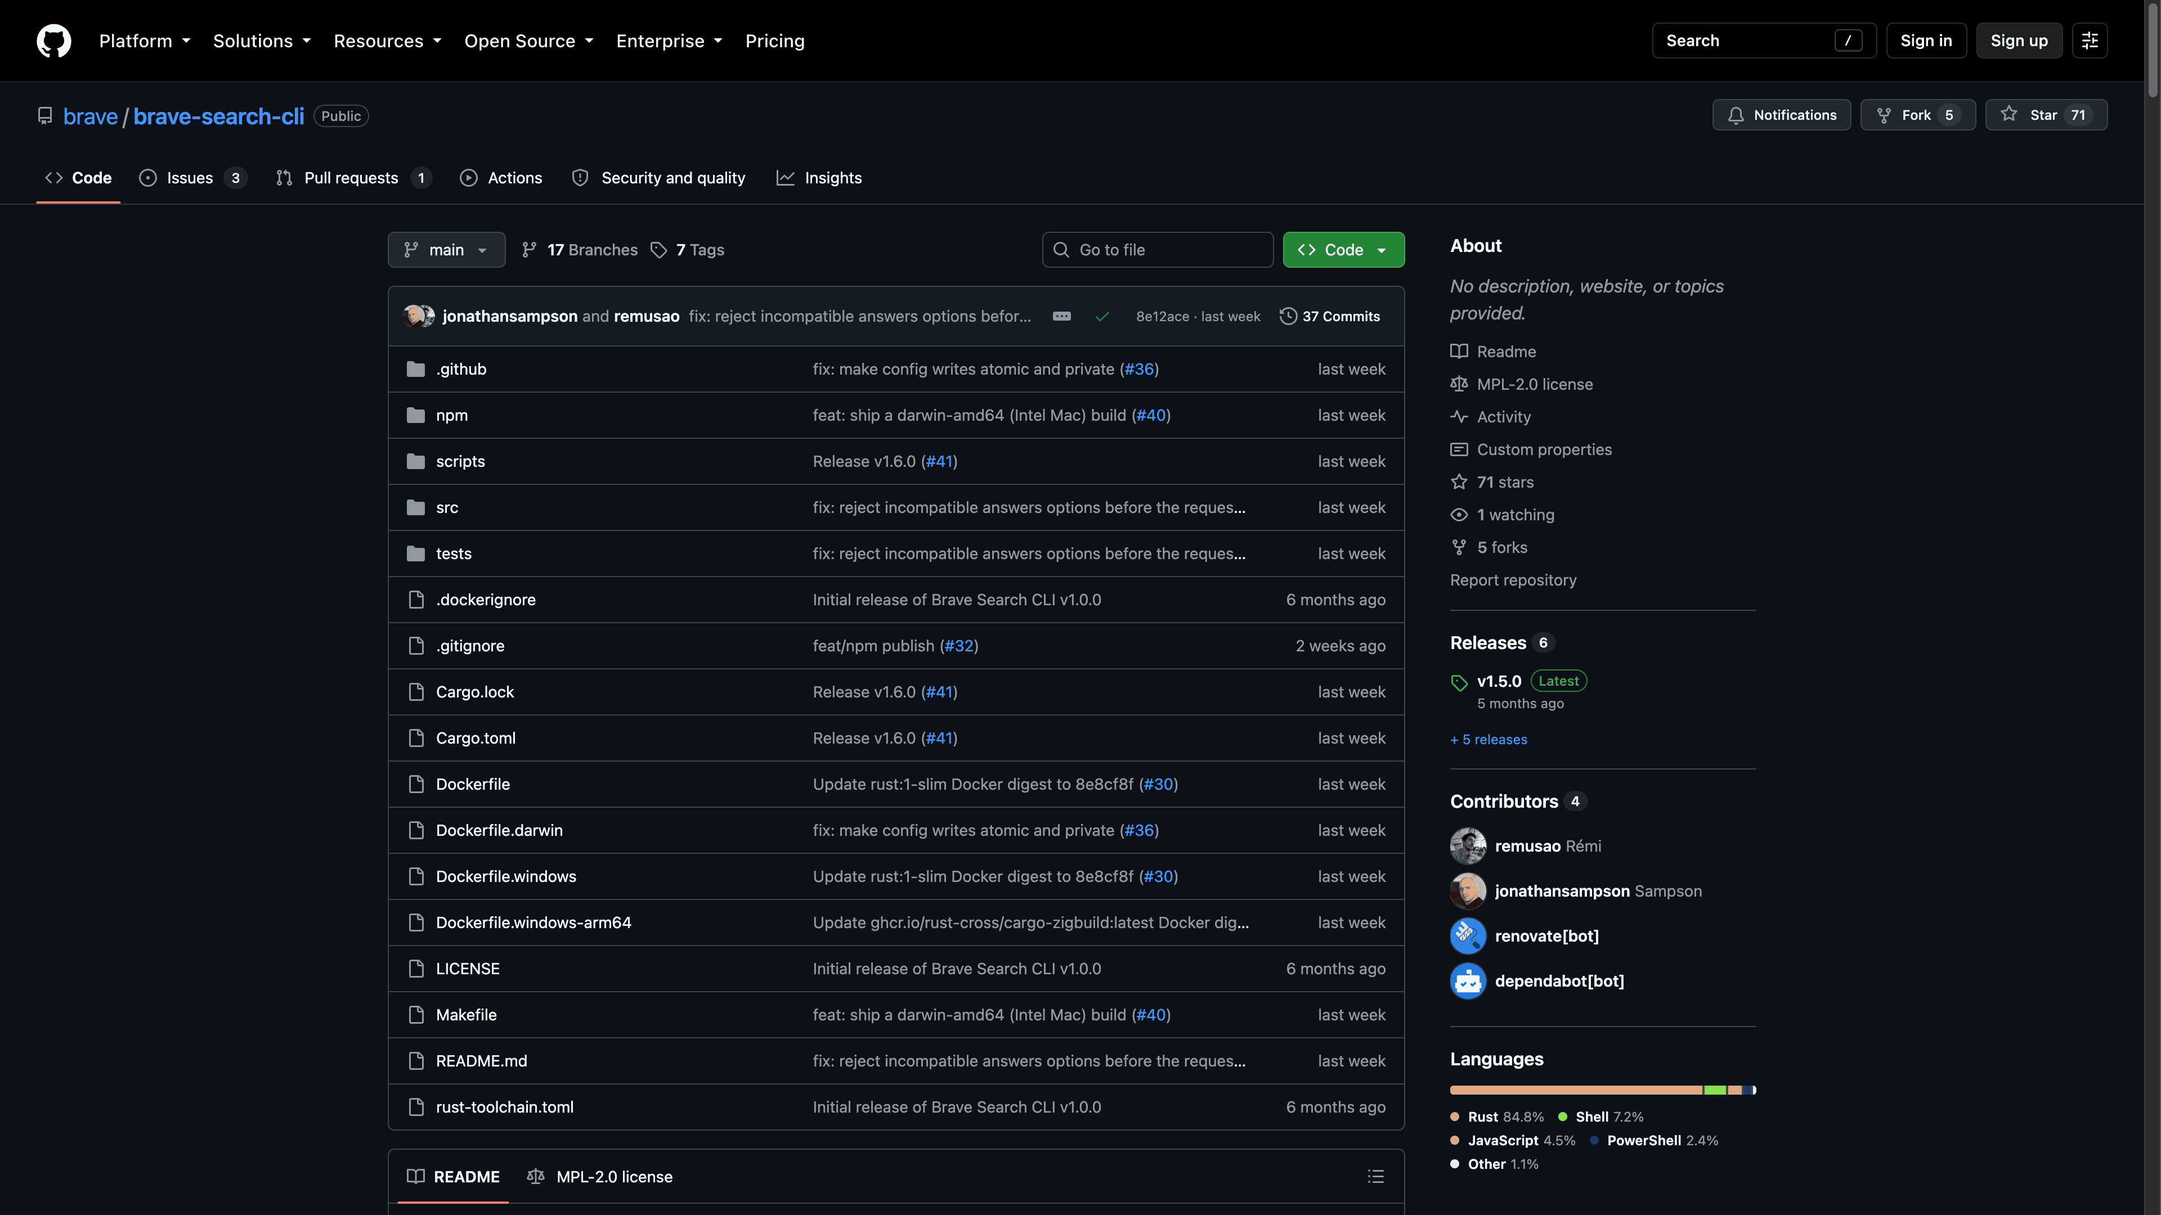The width and height of the screenshot is (2161, 1215).
Task: Expand the Resources menu
Action: (x=388, y=40)
